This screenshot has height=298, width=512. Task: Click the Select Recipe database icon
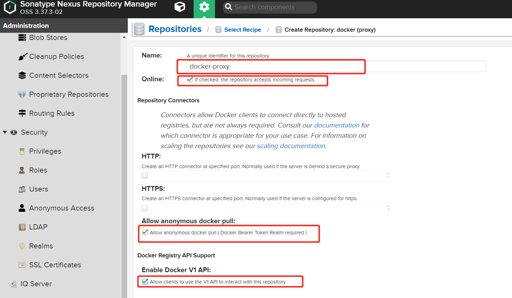[218, 30]
